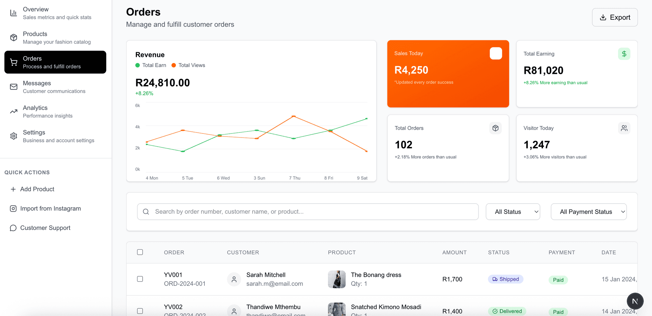This screenshot has height=316, width=652.
Task: Open the Settings gear icon
Action: tap(13, 136)
